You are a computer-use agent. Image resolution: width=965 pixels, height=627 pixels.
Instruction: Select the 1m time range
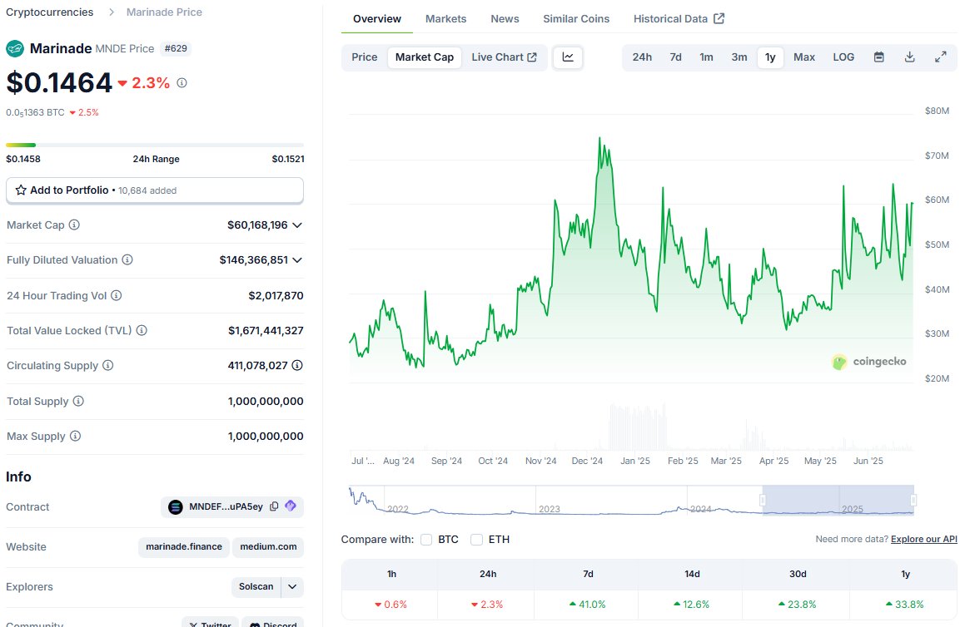tap(707, 57)
